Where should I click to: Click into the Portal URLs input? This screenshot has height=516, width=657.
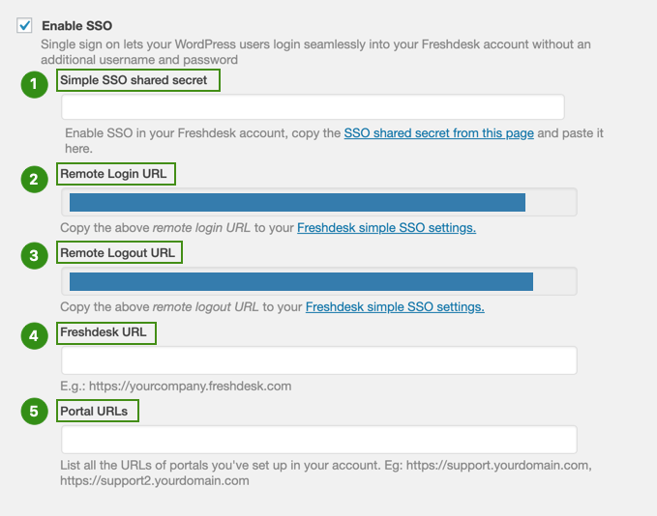tap(318, 440)
